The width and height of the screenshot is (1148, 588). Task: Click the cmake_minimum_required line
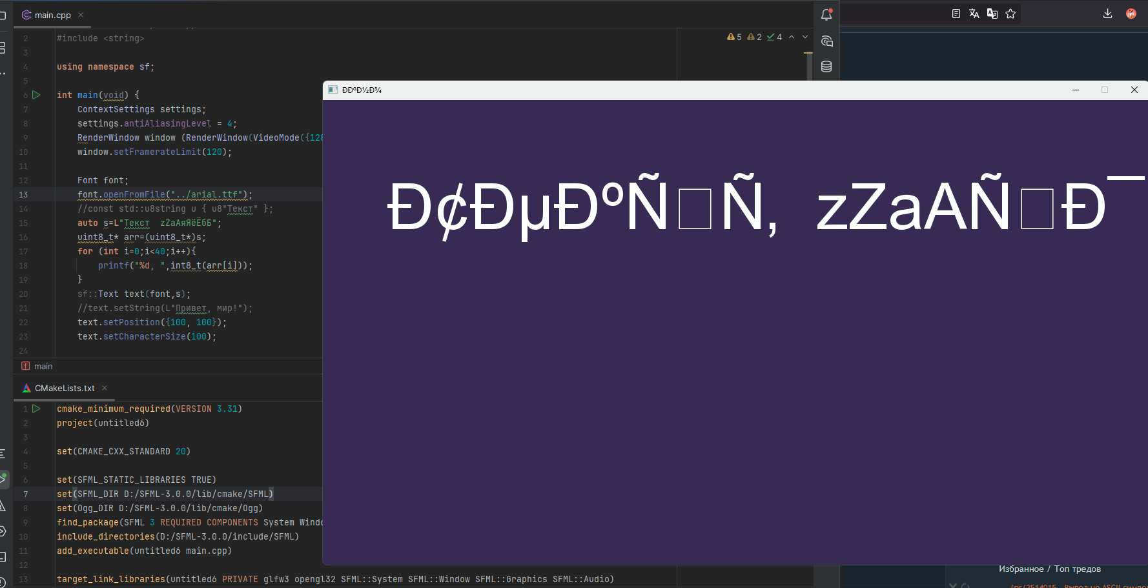pos(150,409)
